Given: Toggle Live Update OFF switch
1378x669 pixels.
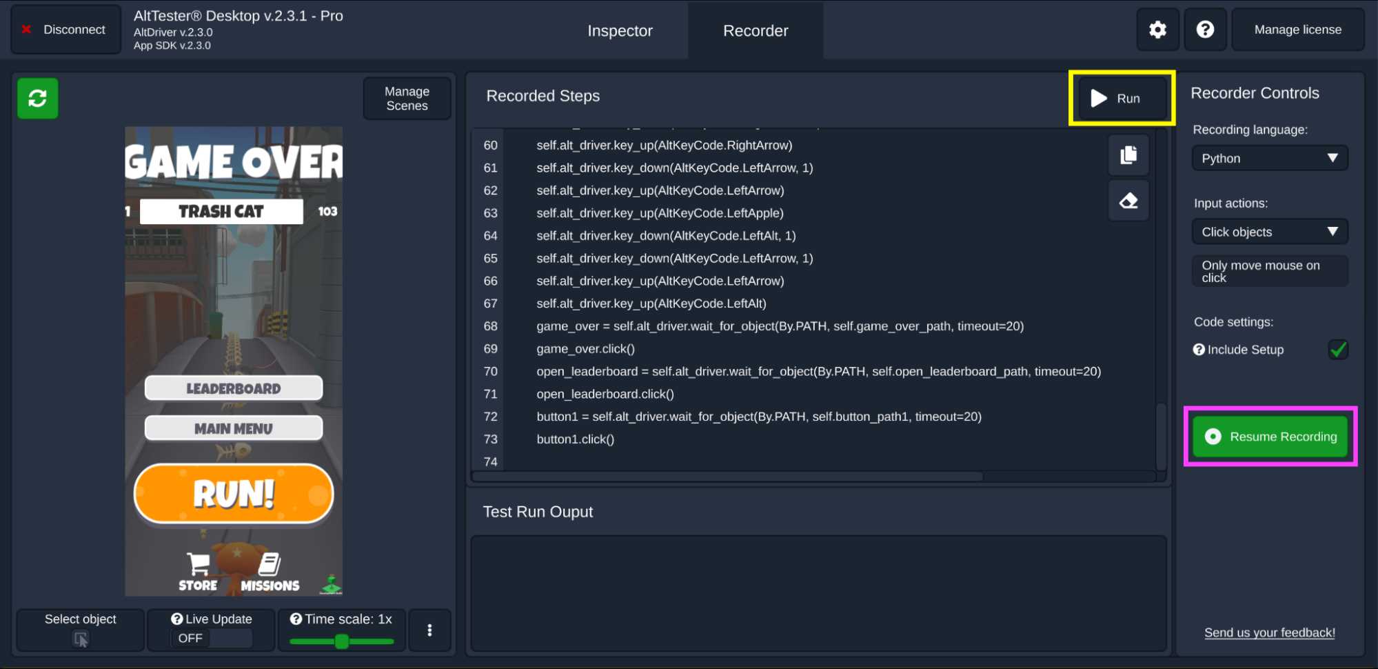Looking at the screenshot, I should coord(211,638).
